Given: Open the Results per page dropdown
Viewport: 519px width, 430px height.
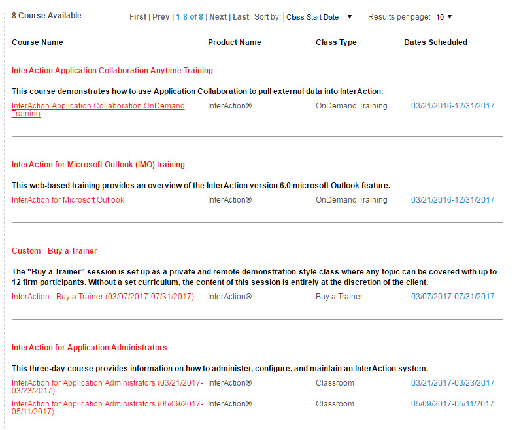Looking at the screenshot, I should pyautogui.click(x=444, y=17).
